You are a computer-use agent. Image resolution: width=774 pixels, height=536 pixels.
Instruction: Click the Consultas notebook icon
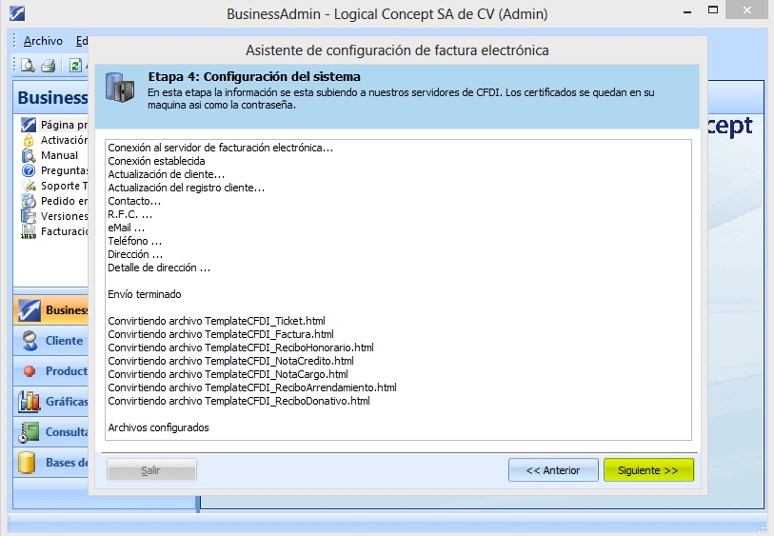(29, 432)
